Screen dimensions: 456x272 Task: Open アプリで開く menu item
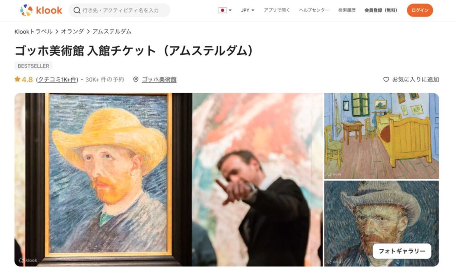click(277, 10)
